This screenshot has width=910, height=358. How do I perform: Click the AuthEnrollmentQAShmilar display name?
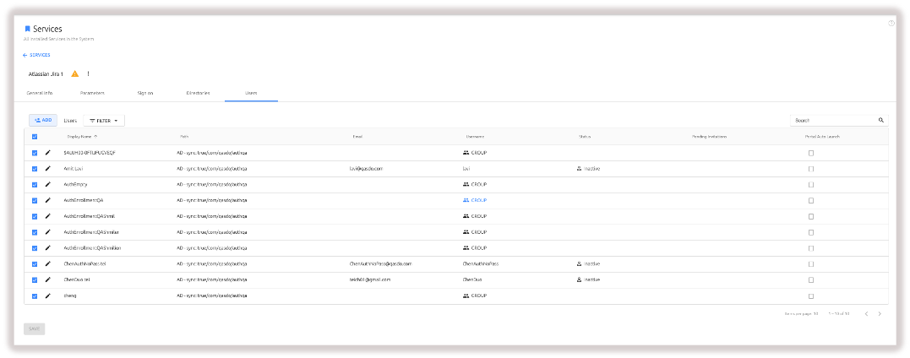[x=91, y=231]
